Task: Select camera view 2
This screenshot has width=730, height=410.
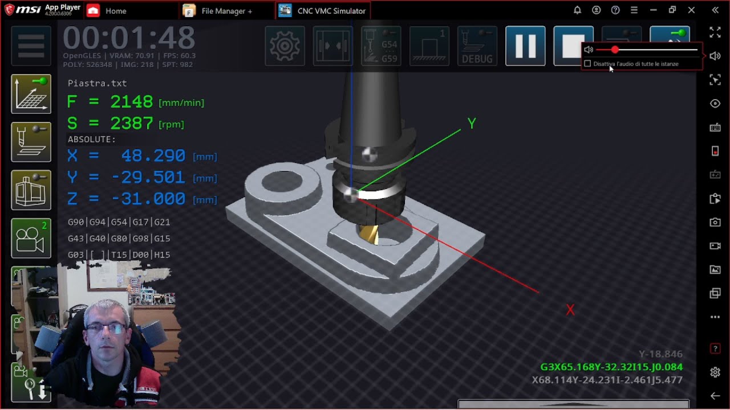Action: tap(31, 238)
